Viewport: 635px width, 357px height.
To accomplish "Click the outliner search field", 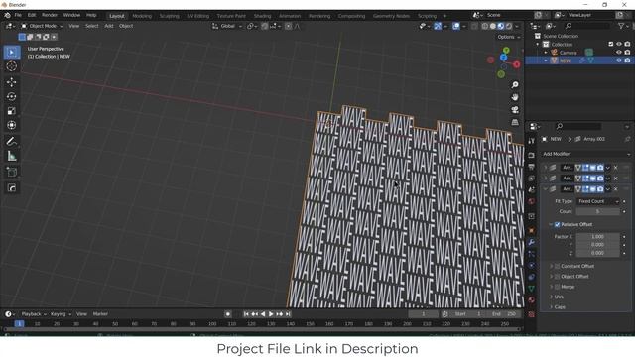I will tap(586, 26).
